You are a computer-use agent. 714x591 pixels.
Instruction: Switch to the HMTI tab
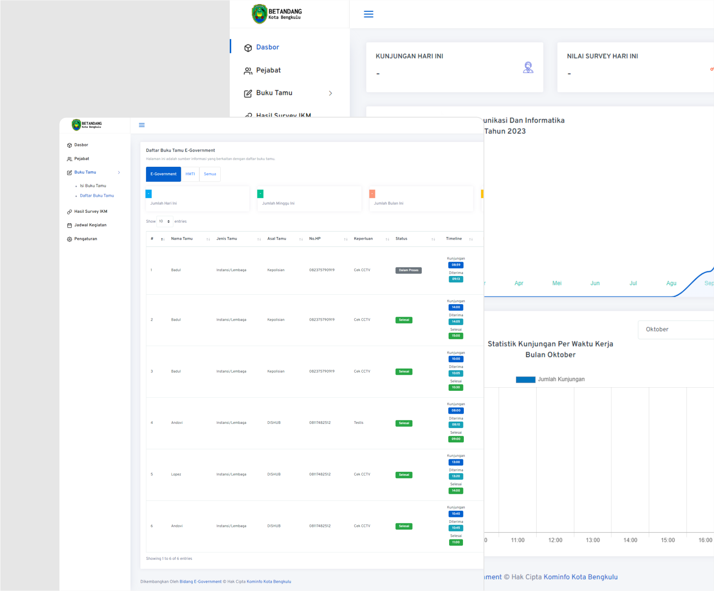click(x=190, y=174)
